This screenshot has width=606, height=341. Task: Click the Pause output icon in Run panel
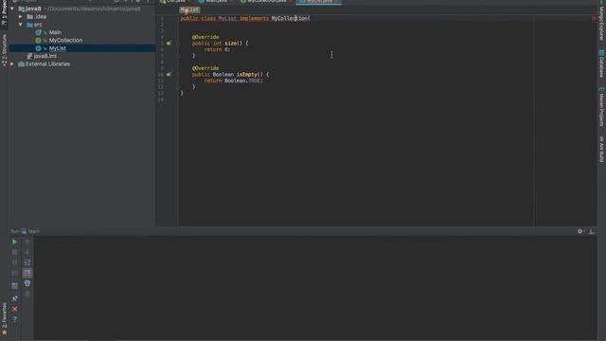pyautogui.click(x=14, y=262)
